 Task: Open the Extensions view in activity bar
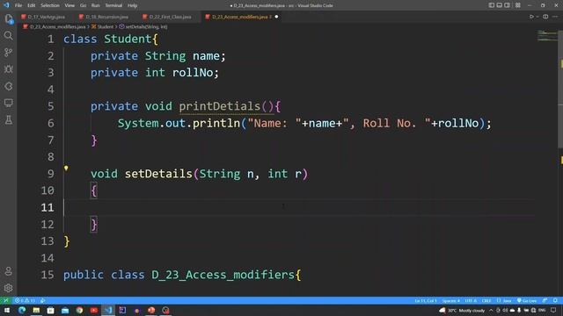click(8, 86)
